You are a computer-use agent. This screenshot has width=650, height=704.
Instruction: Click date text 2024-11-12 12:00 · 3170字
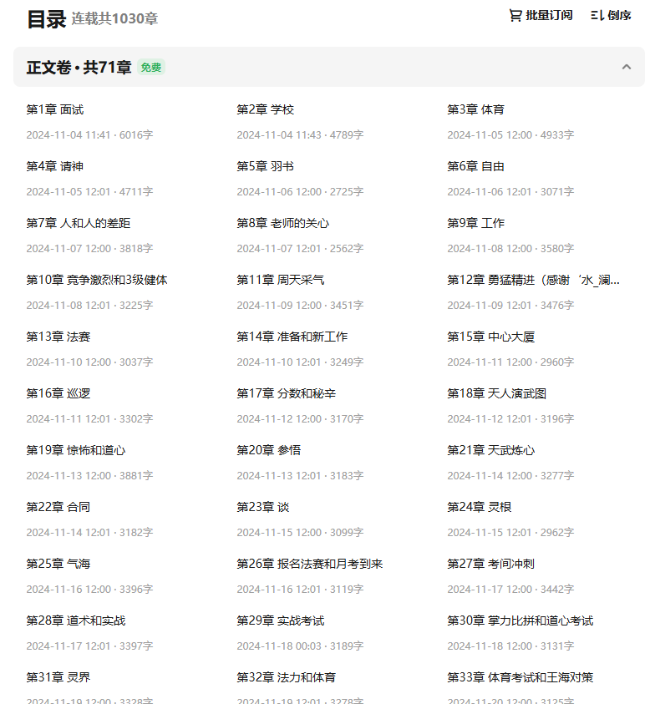click(x=300, y=419)
